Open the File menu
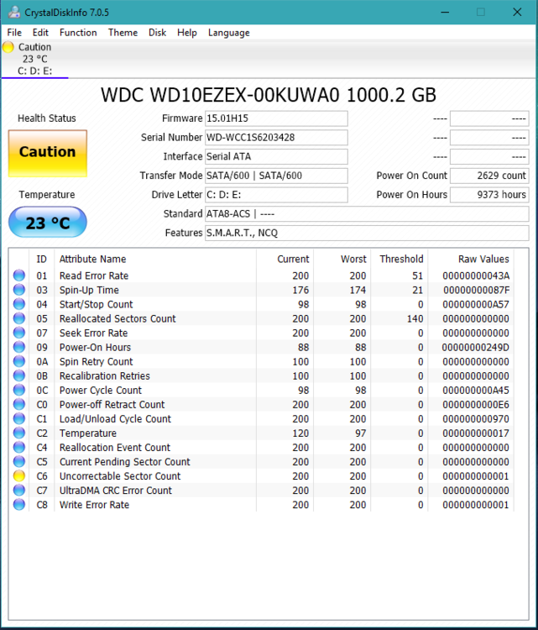This screenshot has height=630, width=538. [x=14, y=33]
